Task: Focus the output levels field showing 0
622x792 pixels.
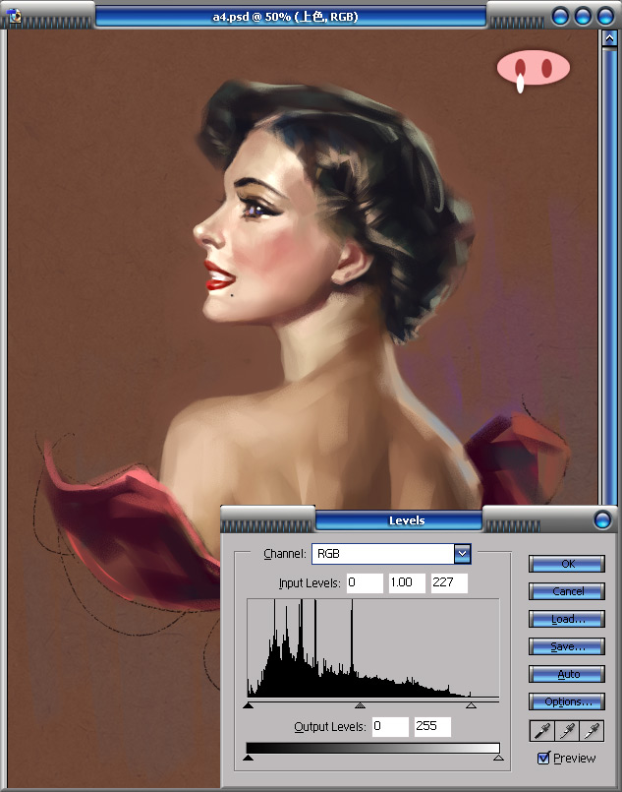Action: pyautogui.click(x=390, y=726)
